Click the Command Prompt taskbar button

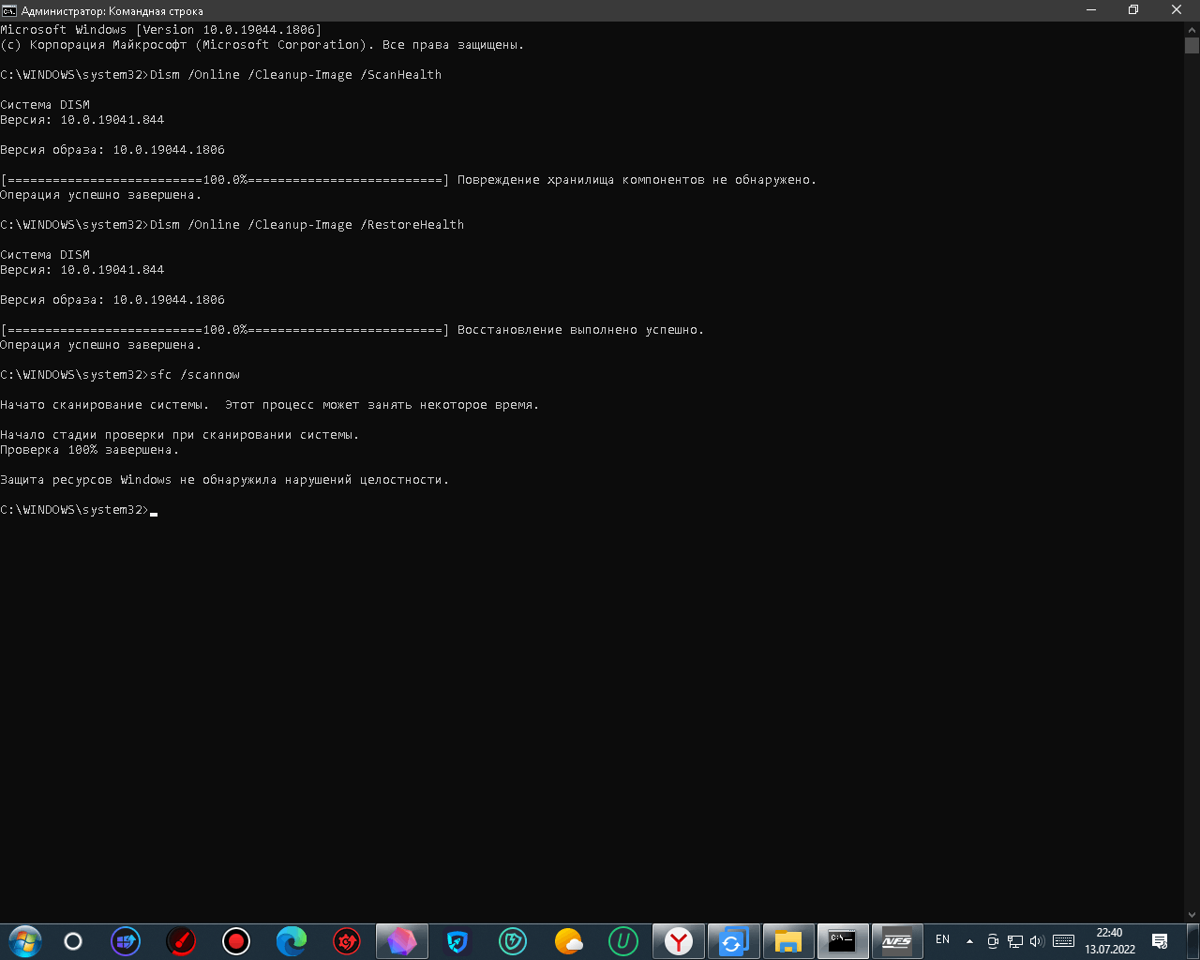(x=843, y=941)
